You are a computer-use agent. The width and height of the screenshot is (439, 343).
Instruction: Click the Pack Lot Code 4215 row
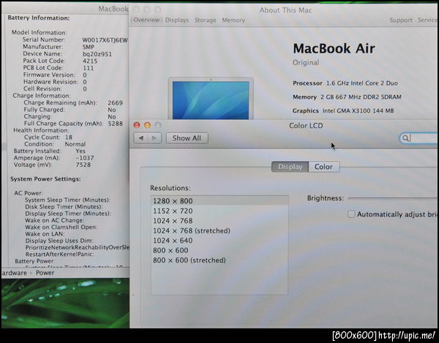(x=60, y=61)
